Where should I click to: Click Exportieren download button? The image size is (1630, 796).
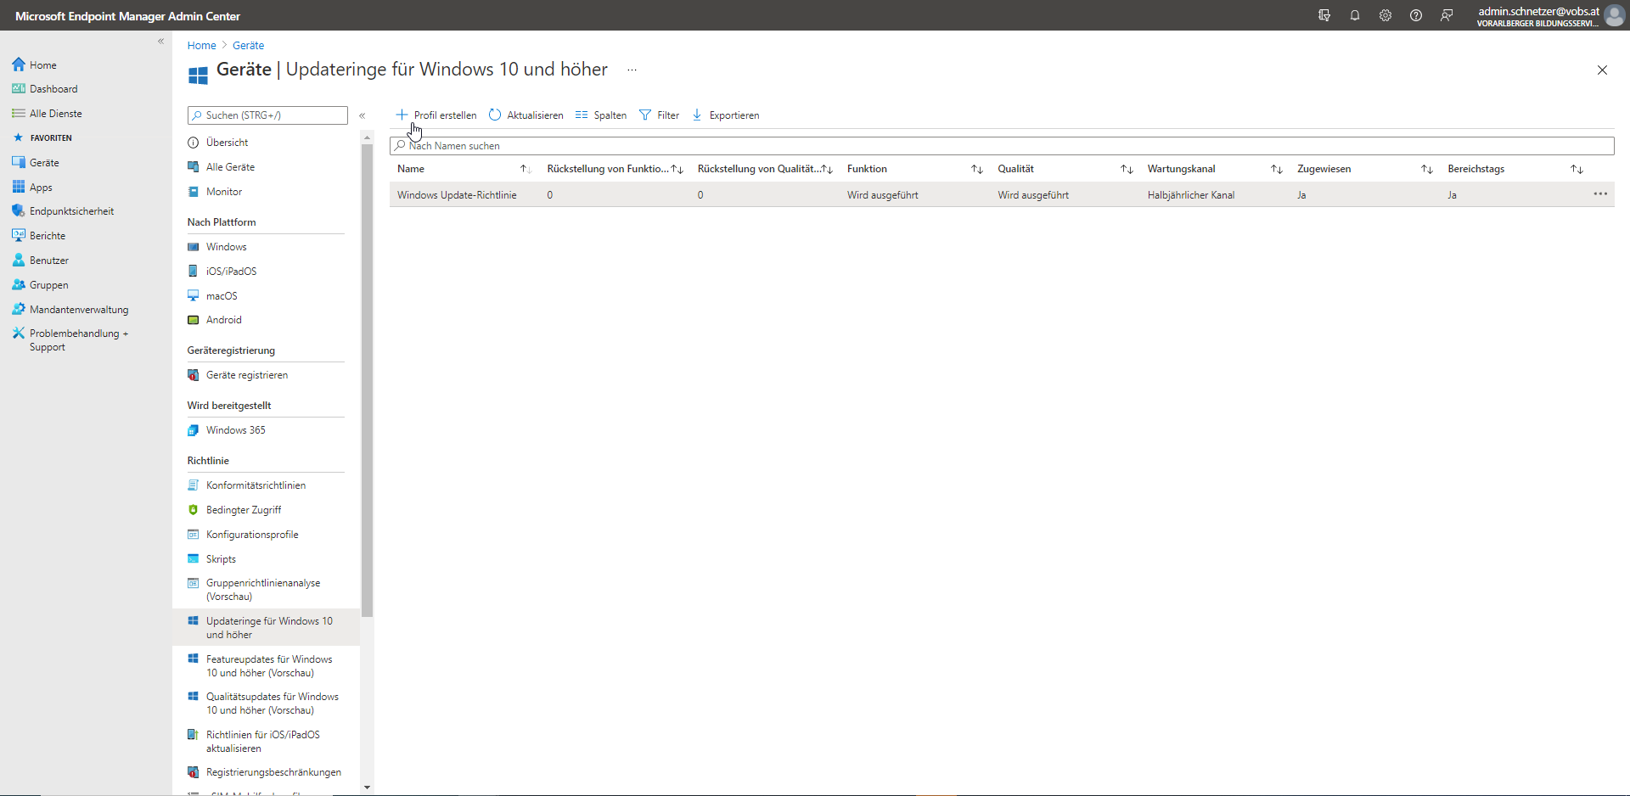click(x=726, y=115)
